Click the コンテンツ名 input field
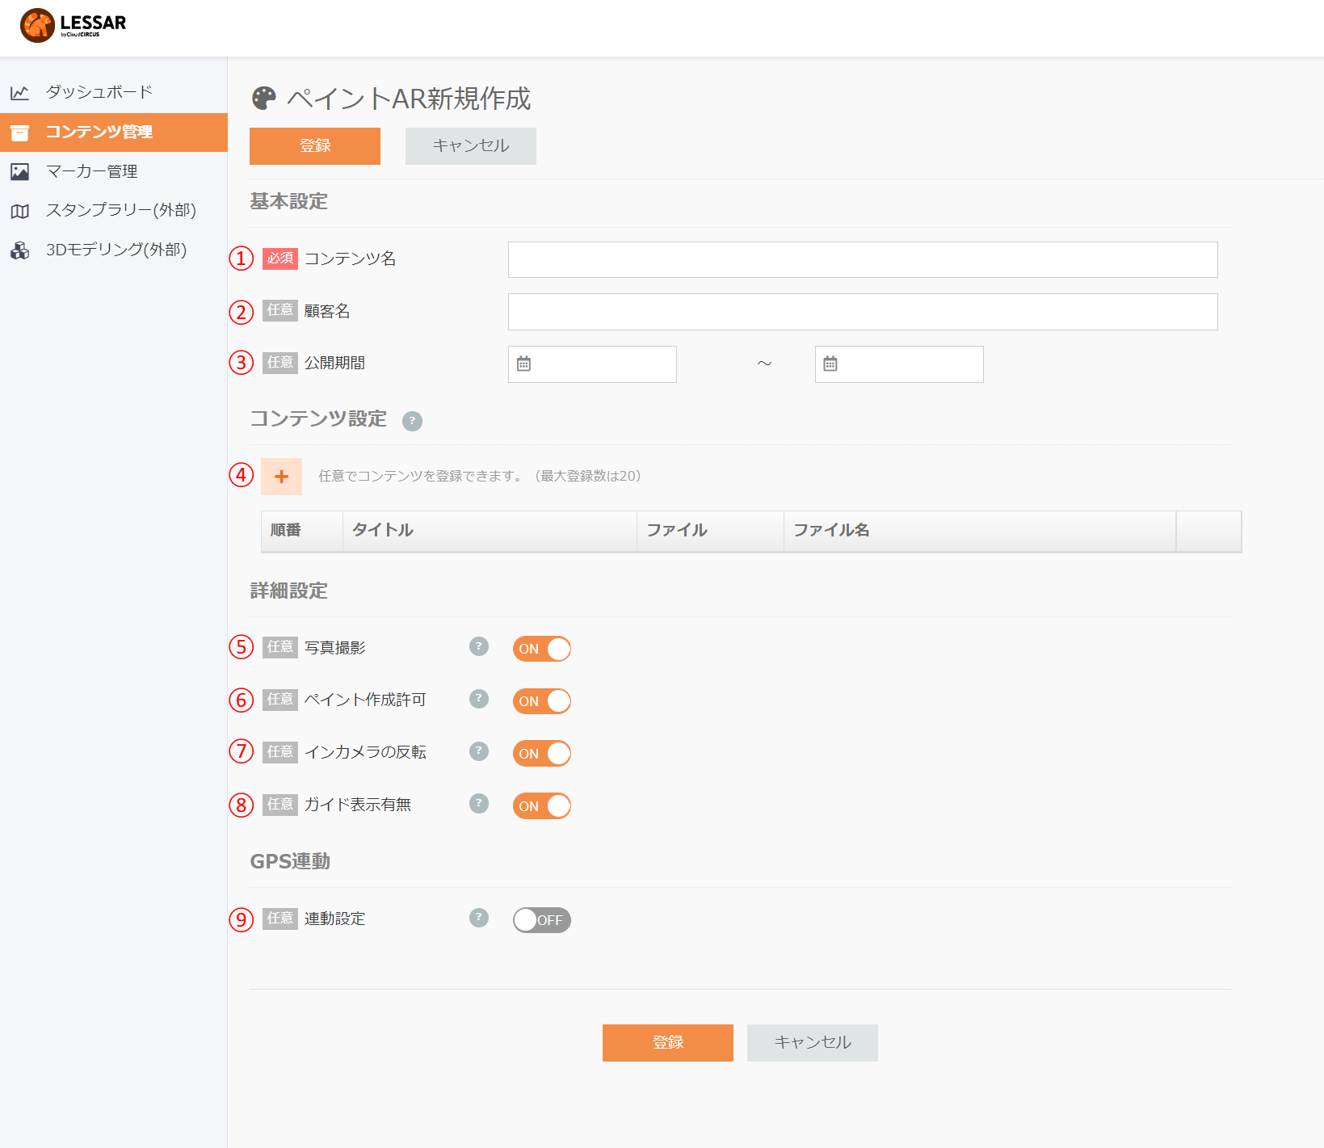 coord(863,259)
